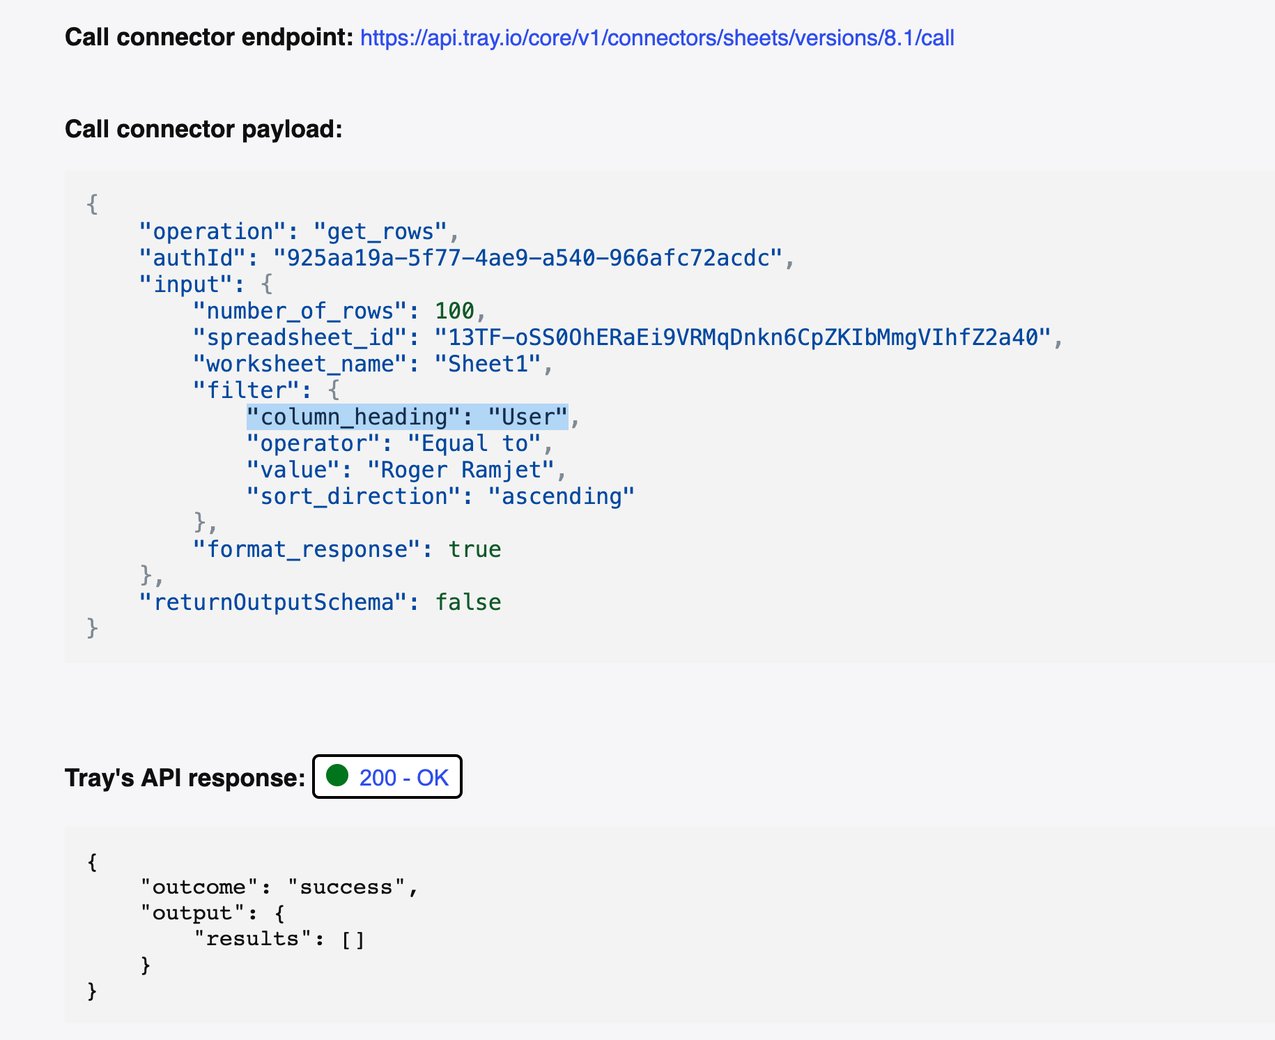Click the "Call connector payload:" heading
The height and width of the screenshot is (1040, 1275).
203,129
